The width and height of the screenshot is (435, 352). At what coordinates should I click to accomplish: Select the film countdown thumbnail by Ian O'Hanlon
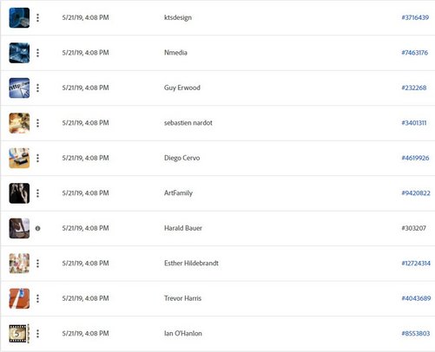click(x=19, y=334)
